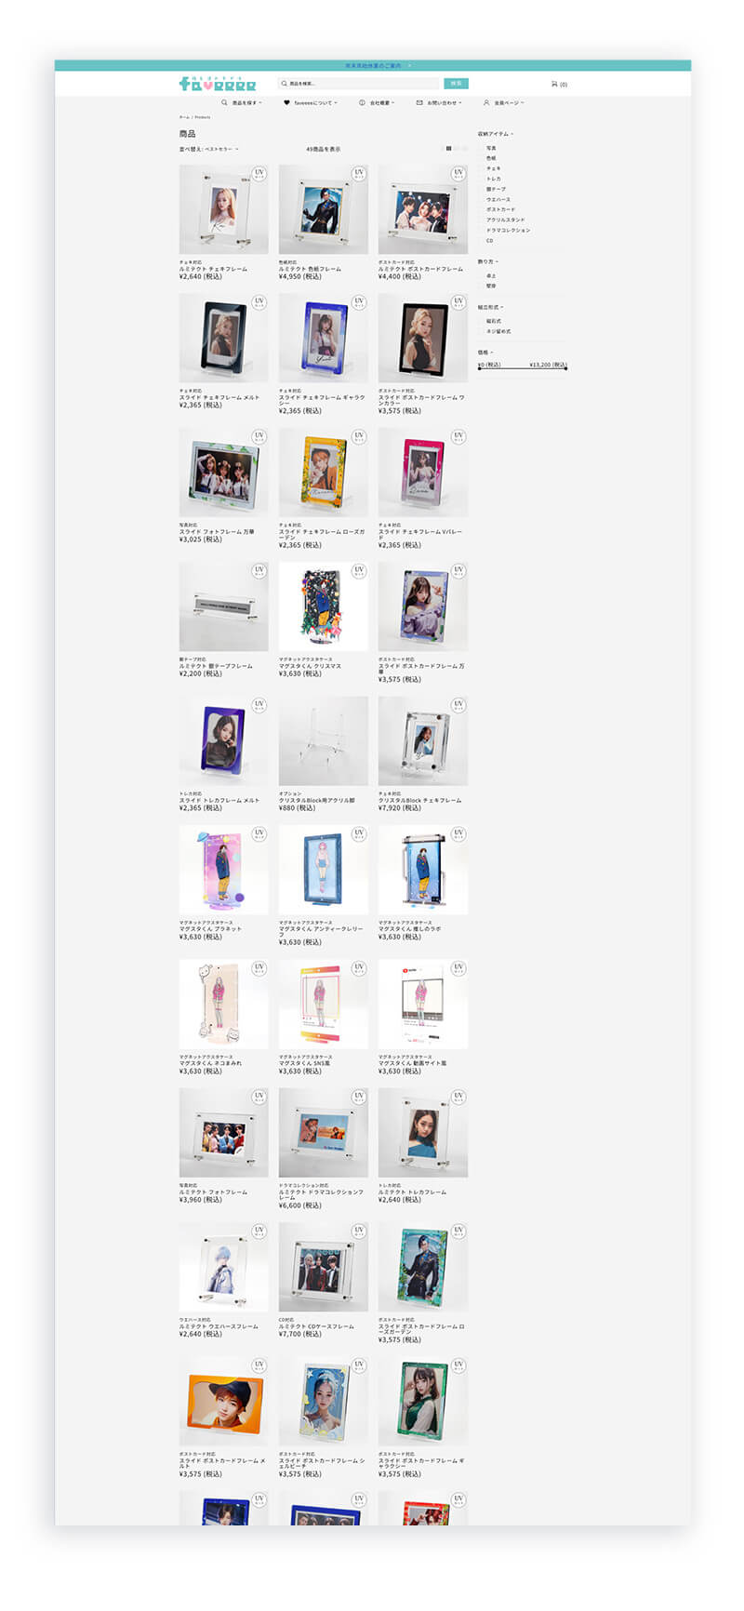The image size is (744, 1611).
Task: Open the 並べ替え sort dropdown
Action: click(x=209, y=149)
